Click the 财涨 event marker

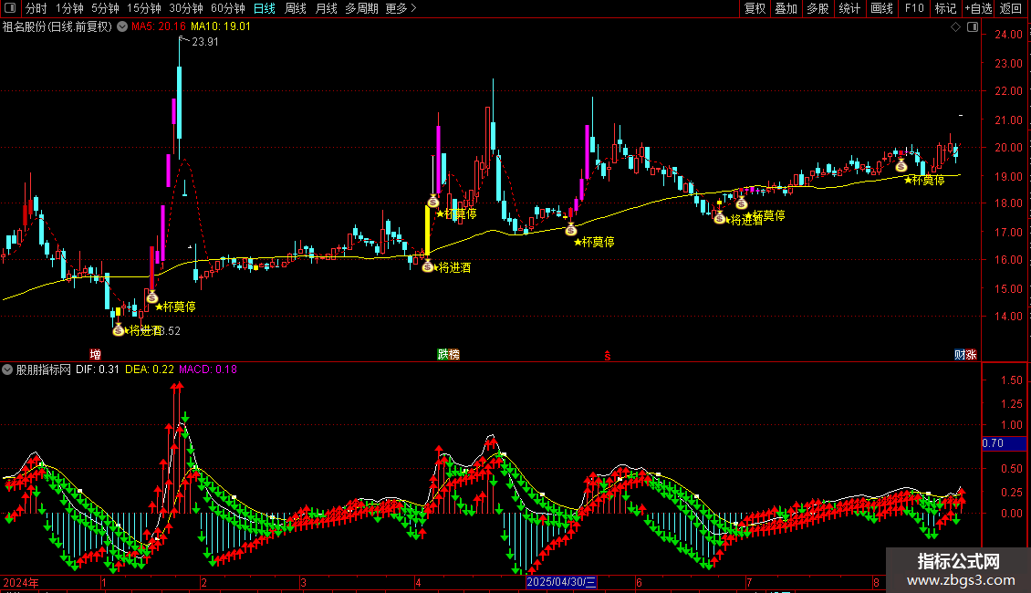coord(965,355)
